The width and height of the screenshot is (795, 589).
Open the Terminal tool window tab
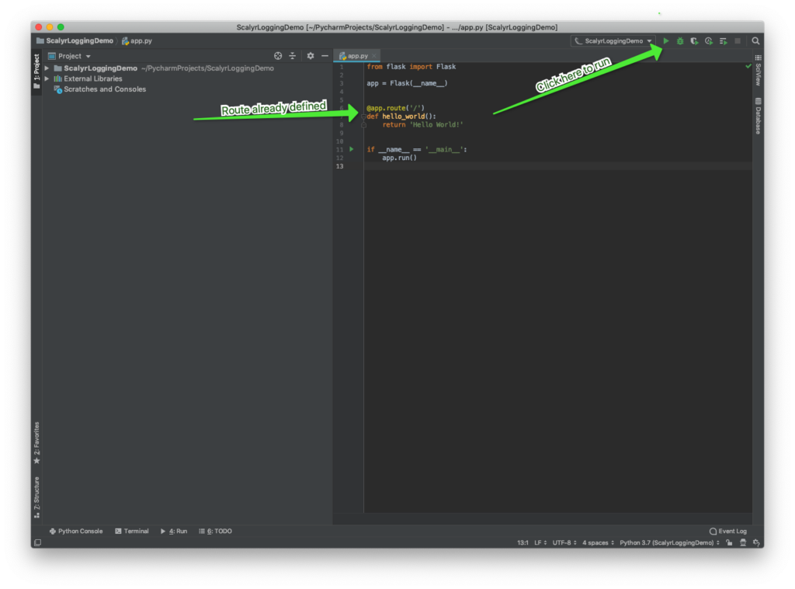132,531
